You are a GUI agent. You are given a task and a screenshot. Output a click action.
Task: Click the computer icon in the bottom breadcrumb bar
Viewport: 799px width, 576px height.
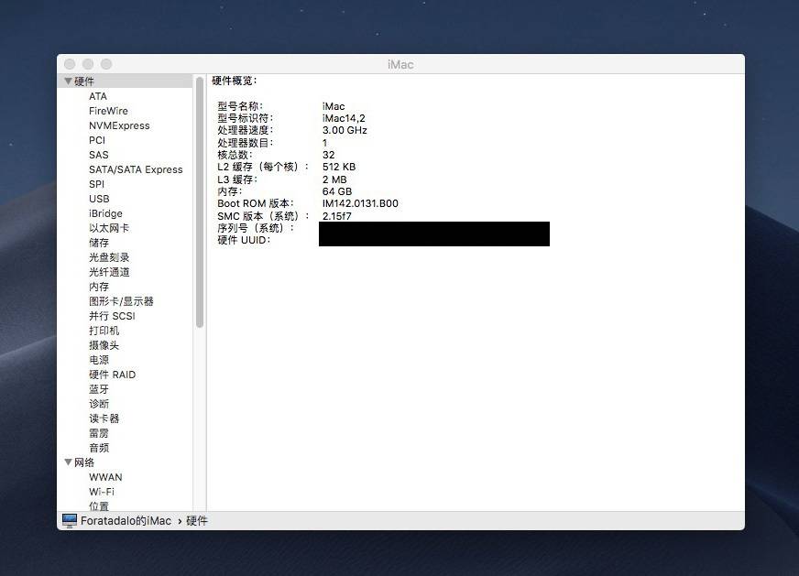69,520
